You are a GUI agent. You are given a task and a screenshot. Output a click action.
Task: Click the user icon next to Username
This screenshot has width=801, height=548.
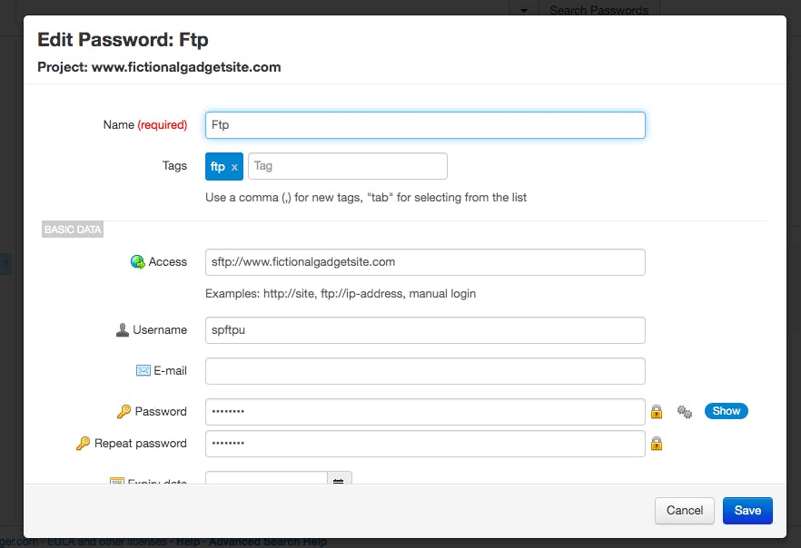123,330
